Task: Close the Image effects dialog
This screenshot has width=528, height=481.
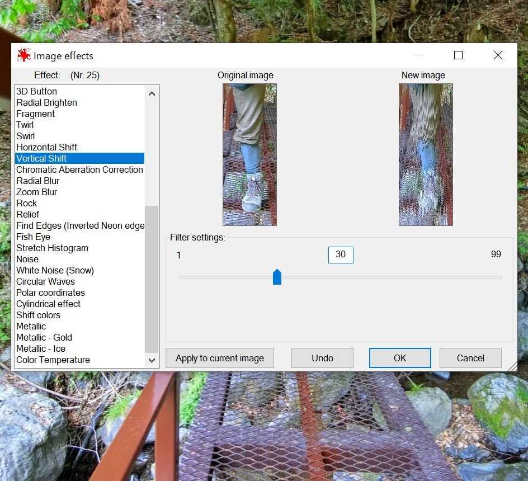Action: tap(498, 55)
